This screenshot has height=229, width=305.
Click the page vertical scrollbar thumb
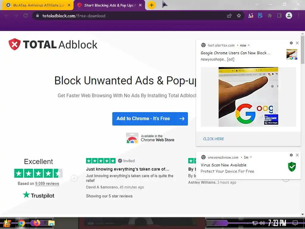coord(303,49)
